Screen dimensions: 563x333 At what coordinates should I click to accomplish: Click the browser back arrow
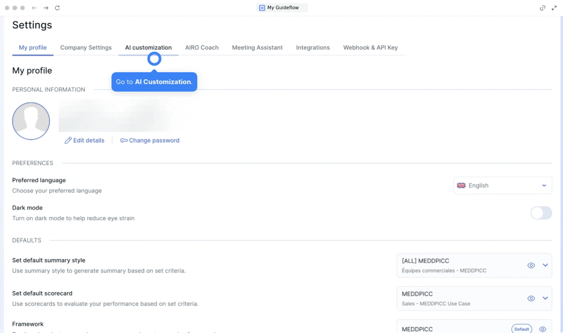click(x=34, y=8)
